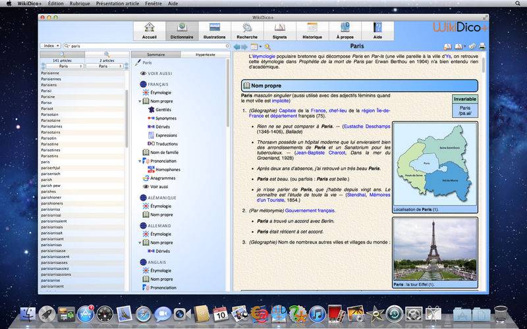The image size is (527, 329).
Task: Open iTunes from the Dock
Action: (318, 314)
